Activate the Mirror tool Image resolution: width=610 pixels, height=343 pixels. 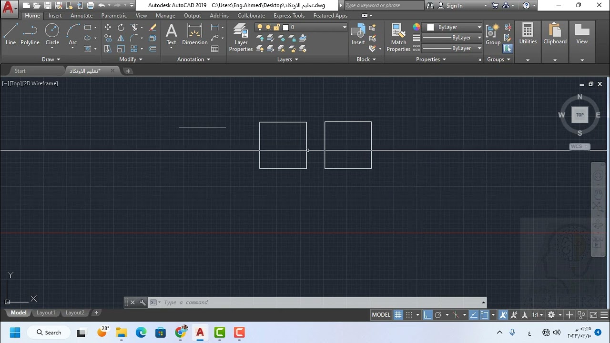[121, 38]
